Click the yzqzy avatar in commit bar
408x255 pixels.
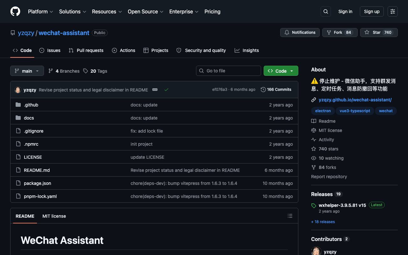pyautogui.click(x=18, y=90)
